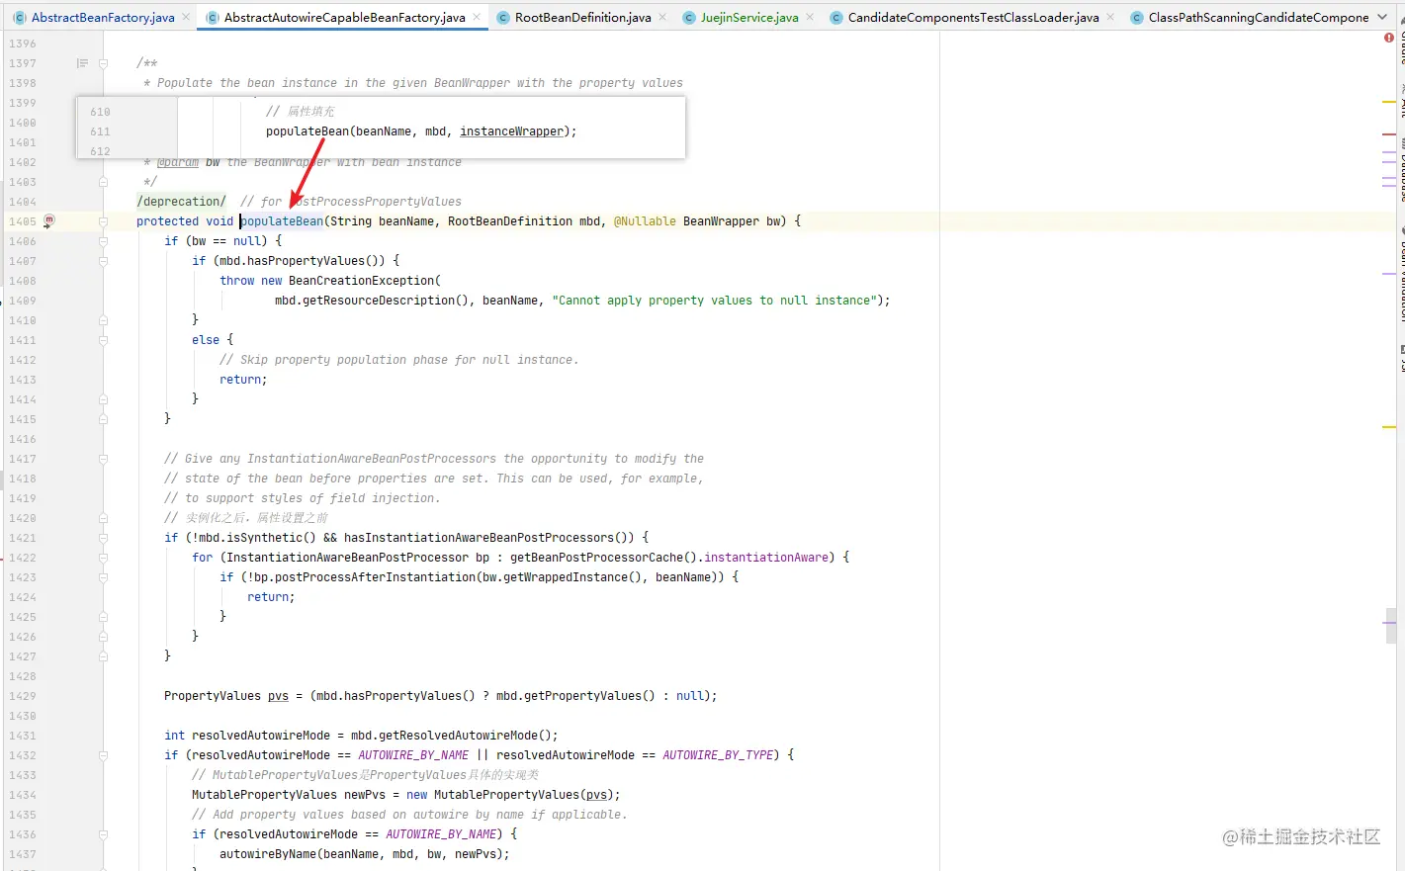Click line number 1417 in the gutter

(22, 459)
